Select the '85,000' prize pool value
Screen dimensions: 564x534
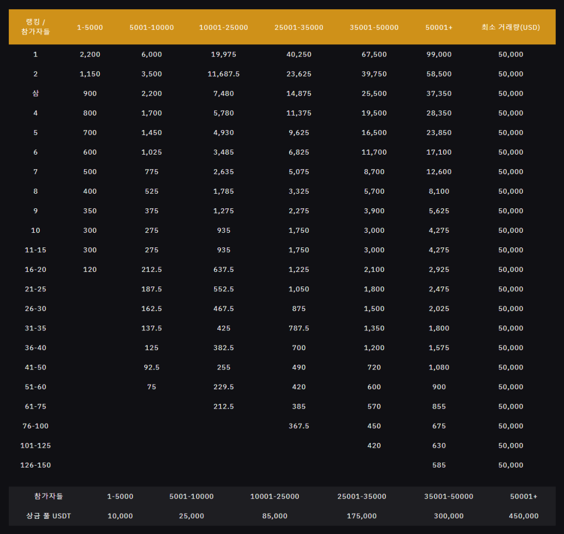coord(274,516)
